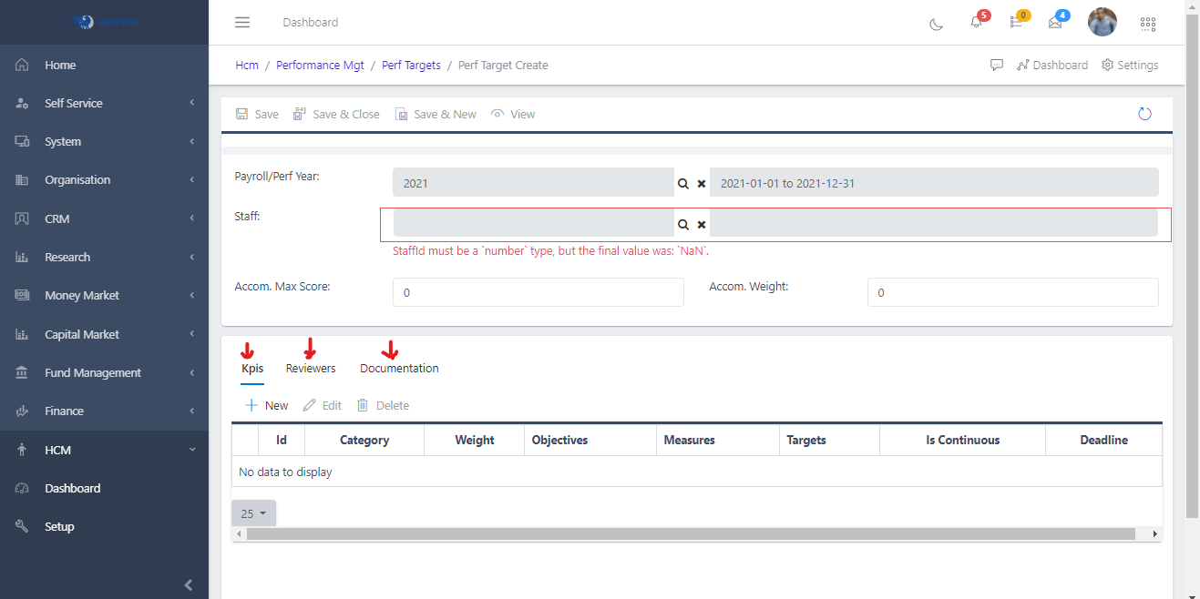
Task: Click inside the Accom. Max Score field
Action: point(538,291)
